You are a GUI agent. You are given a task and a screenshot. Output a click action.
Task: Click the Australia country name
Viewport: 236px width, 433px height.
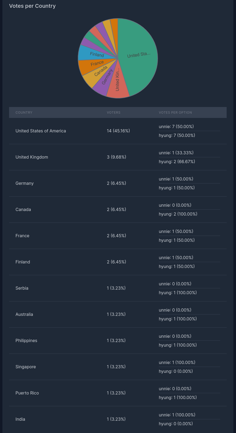pos(24,314)
